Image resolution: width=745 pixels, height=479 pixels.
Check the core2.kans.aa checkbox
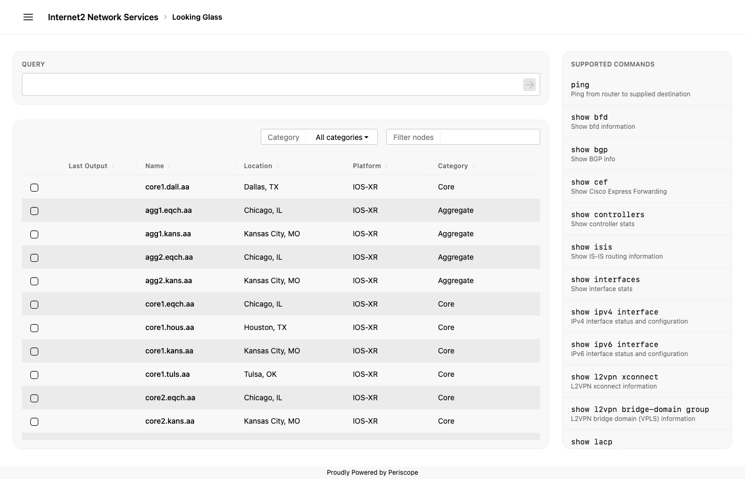click(x=35, y=422)
